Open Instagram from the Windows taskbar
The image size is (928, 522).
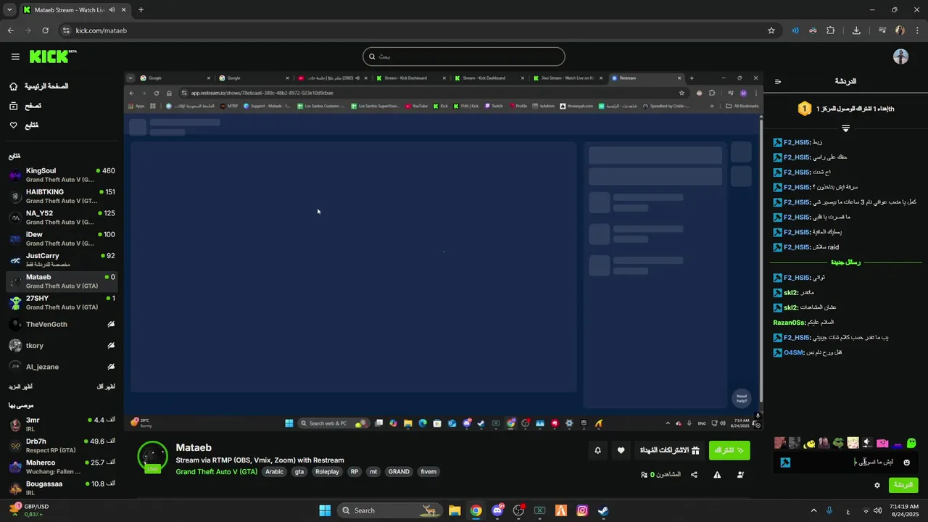pos(582,510)
